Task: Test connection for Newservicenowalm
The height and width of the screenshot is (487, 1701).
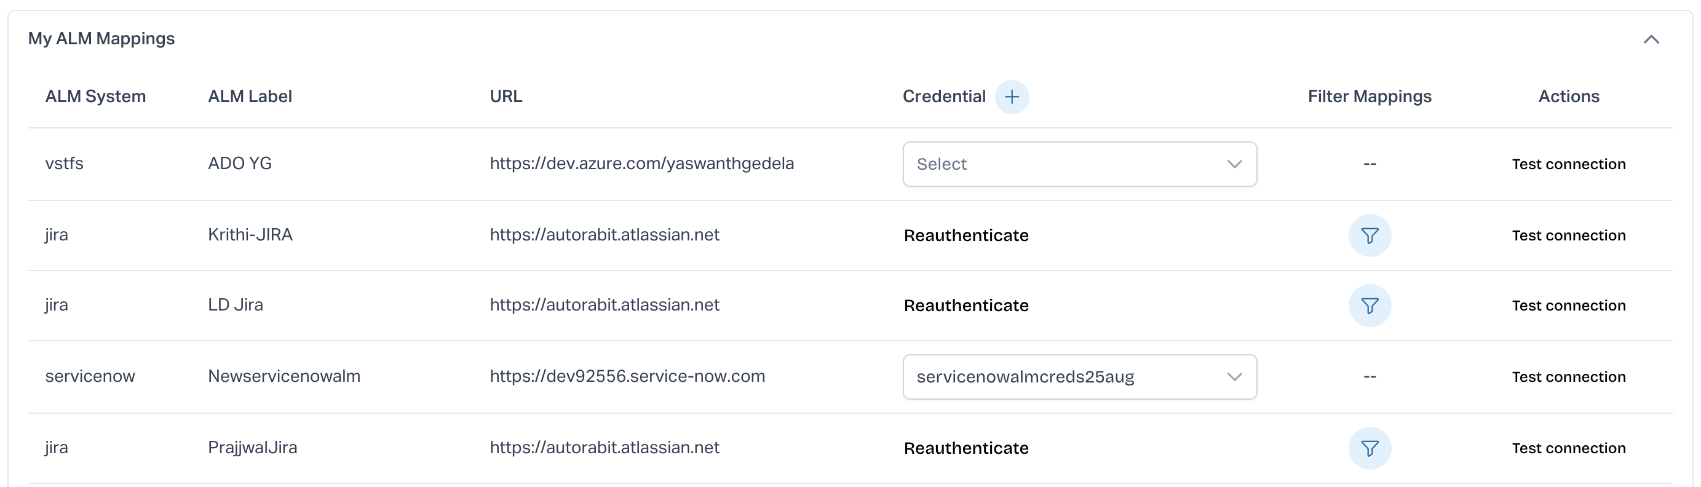Action: (1568, 377)
